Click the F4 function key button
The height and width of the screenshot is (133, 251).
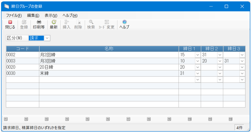[67, 119]
